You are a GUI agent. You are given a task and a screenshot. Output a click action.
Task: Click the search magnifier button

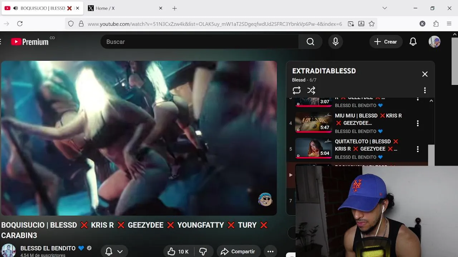pos(310,42)
